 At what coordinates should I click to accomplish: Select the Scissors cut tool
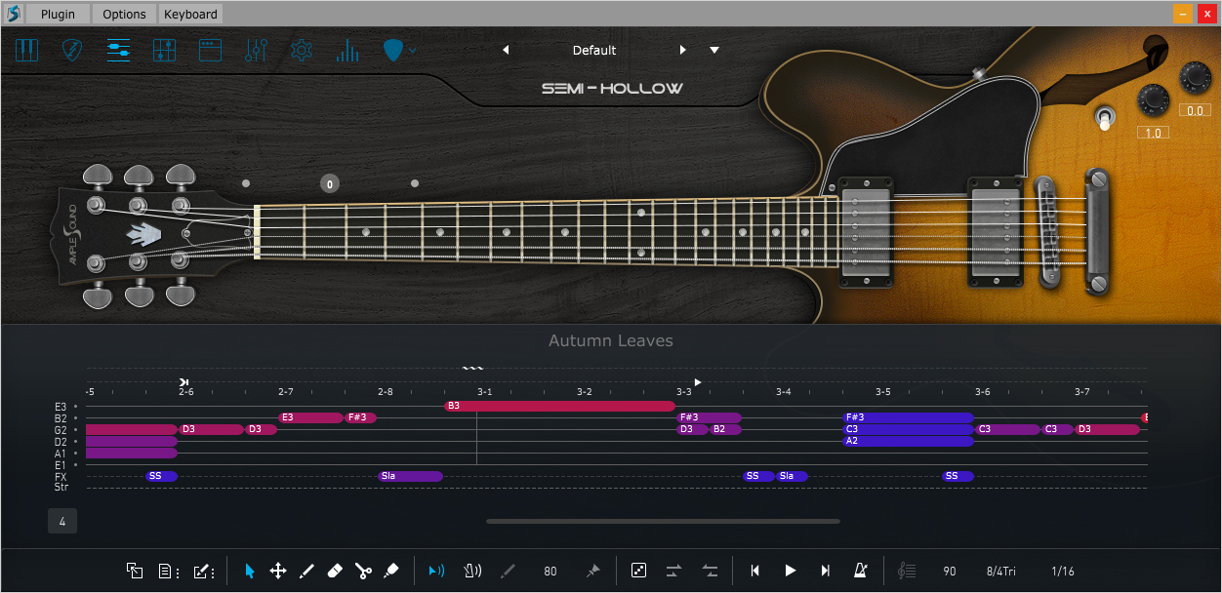point(363,571)
